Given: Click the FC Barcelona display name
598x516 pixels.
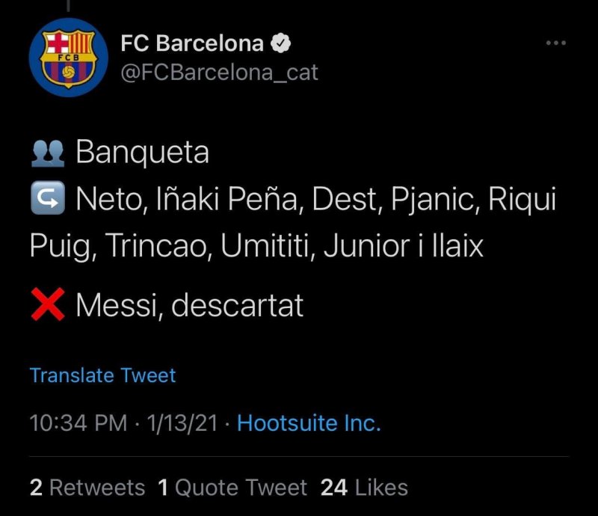Looking at the screenshot, I should tap(191, 43).
